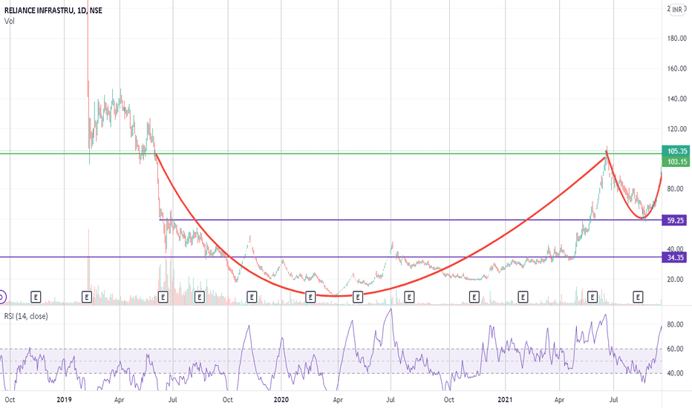Click the RSI scale value 60.00

click(x=675, y=349)
